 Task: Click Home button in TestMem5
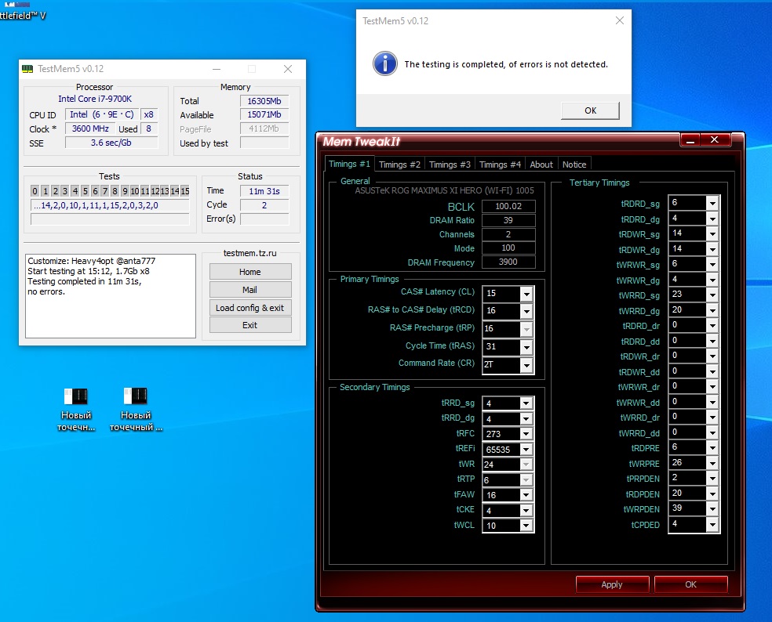click(x=250, y=272)
